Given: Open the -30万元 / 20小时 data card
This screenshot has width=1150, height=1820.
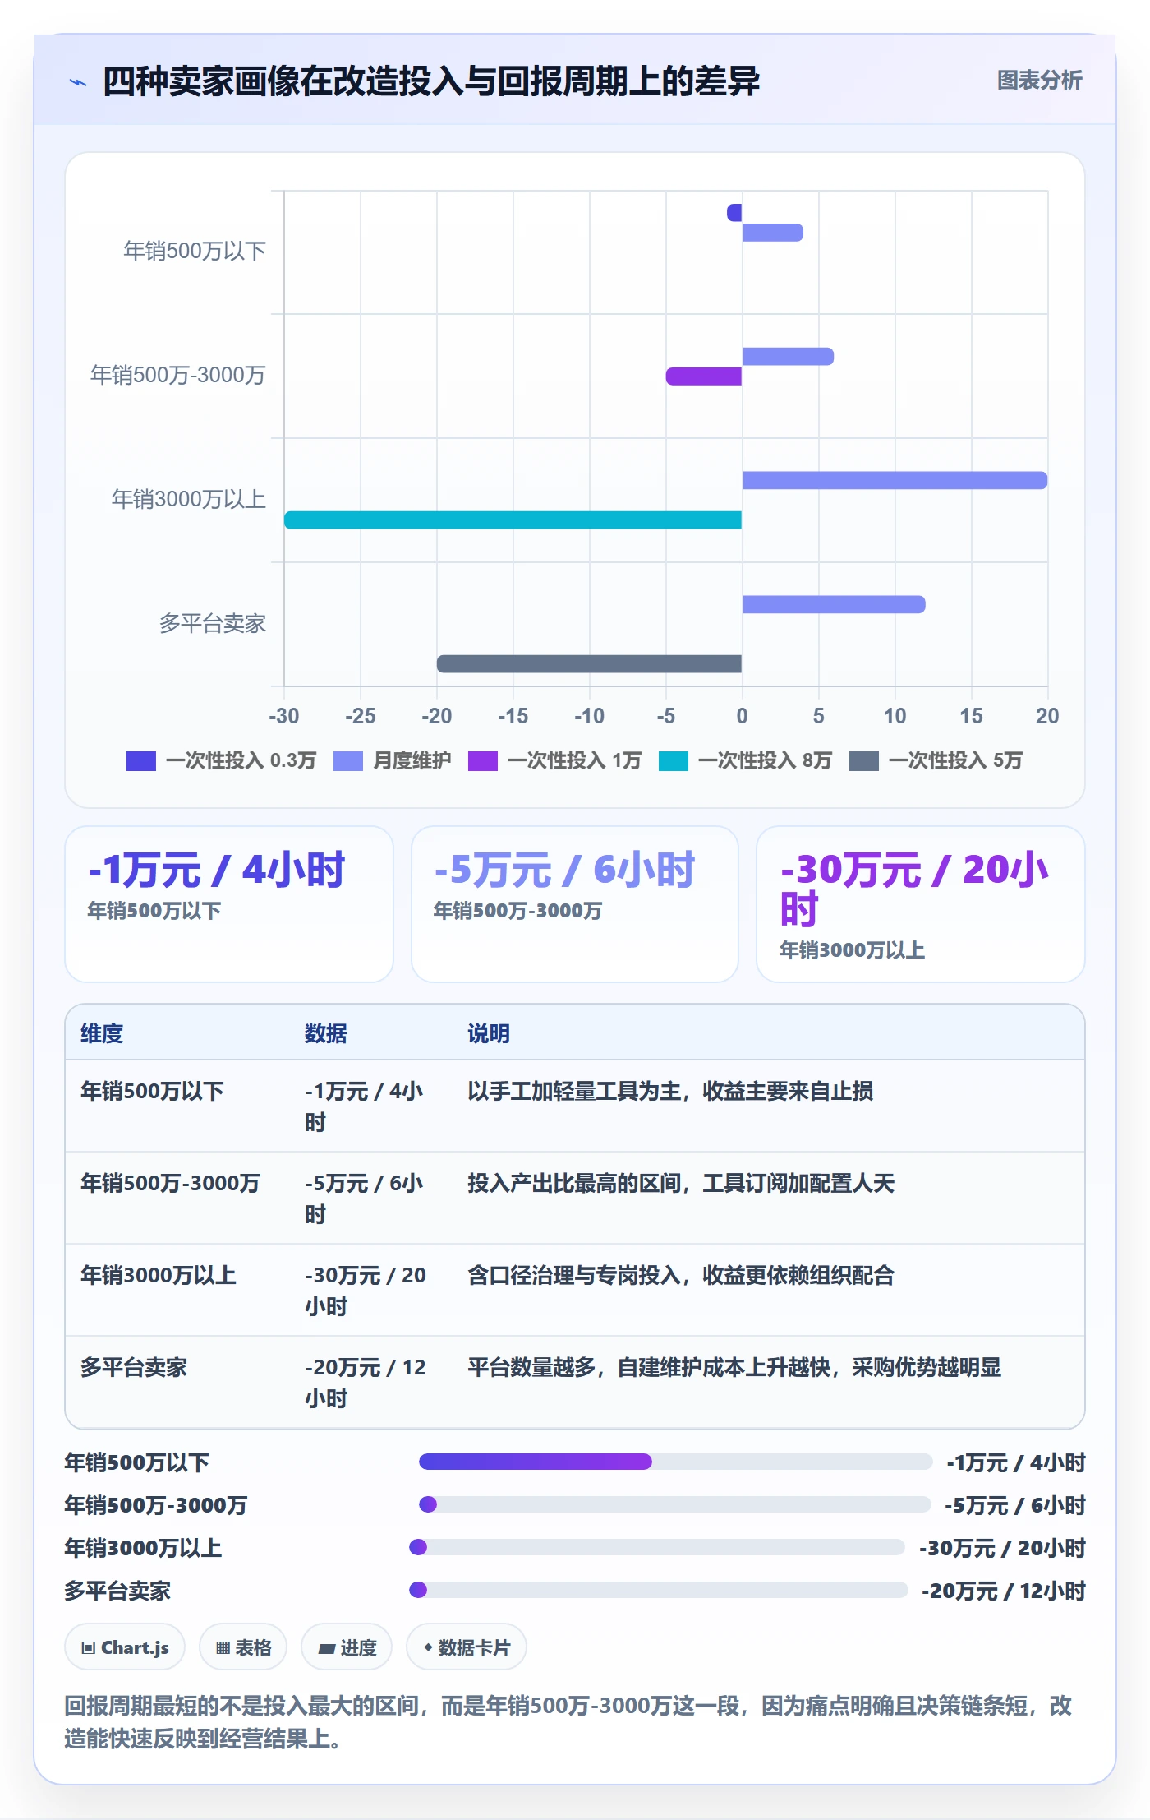Looking at the screenshot, I should [921, 903].
